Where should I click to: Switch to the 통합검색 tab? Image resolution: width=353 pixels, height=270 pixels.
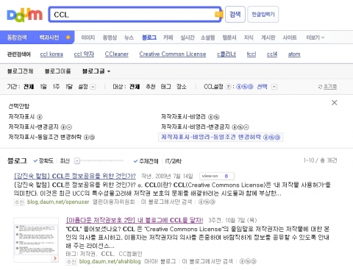(17, 38)
